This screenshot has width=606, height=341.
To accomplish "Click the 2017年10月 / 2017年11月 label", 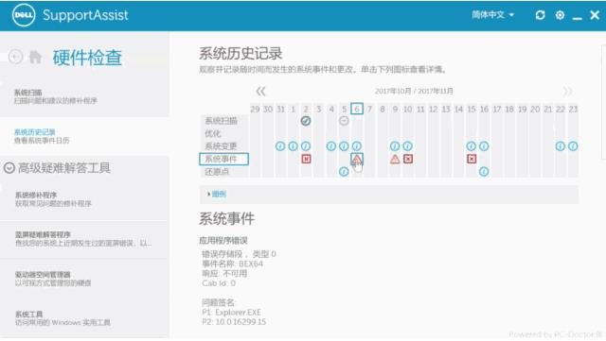I will coord(414,92).
